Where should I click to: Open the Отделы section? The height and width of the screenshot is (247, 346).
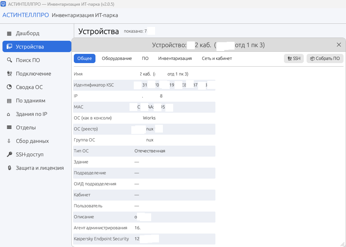coord(37,127)
